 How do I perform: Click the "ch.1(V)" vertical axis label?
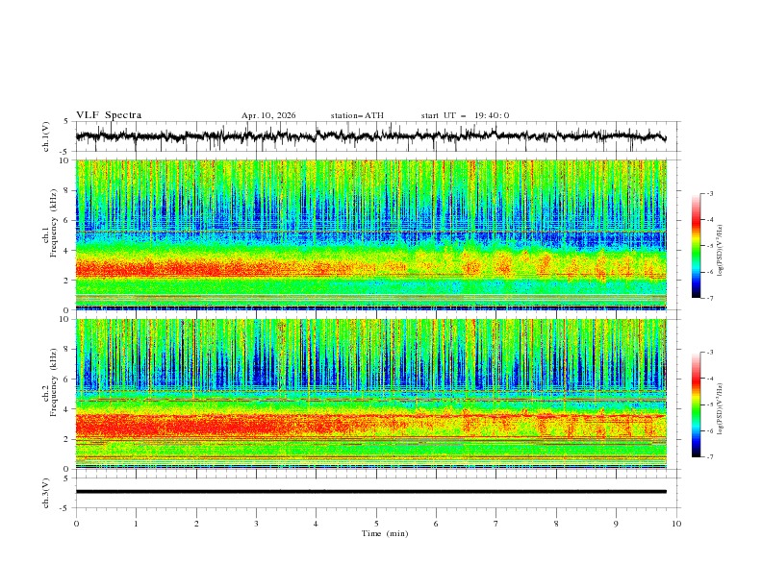[x=46, y=136]
